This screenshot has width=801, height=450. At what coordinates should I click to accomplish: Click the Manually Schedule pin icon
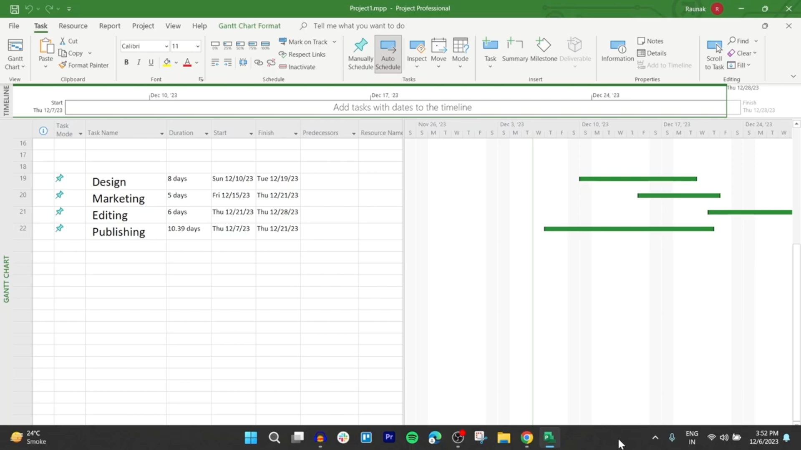360,46
